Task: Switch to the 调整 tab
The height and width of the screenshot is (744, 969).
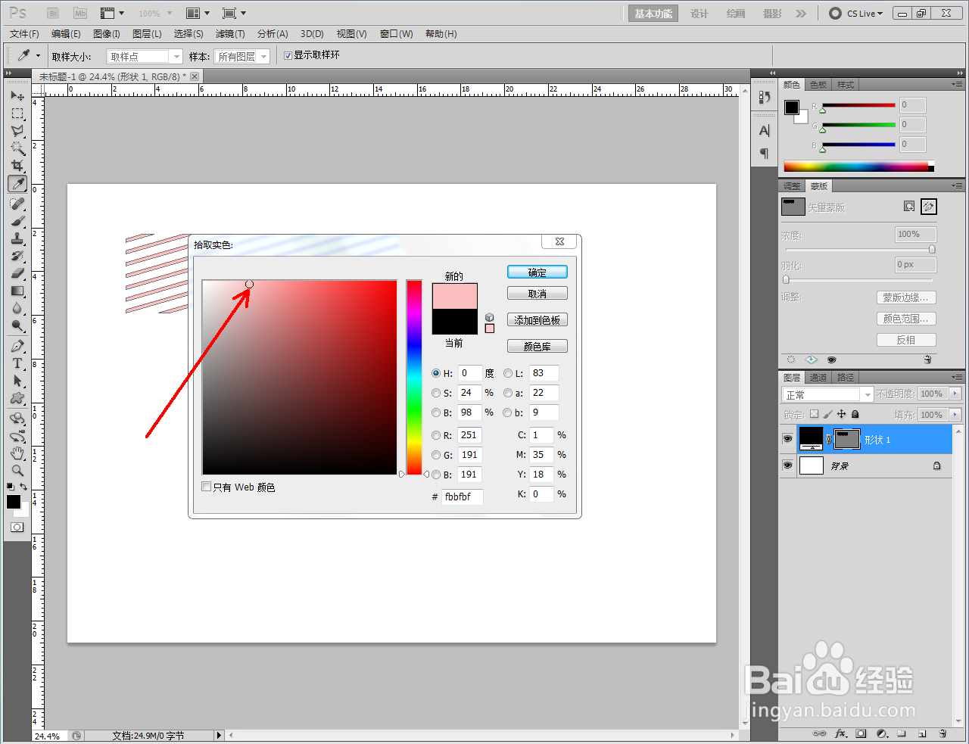Action: pyautogui.click(x=792, y=186)
